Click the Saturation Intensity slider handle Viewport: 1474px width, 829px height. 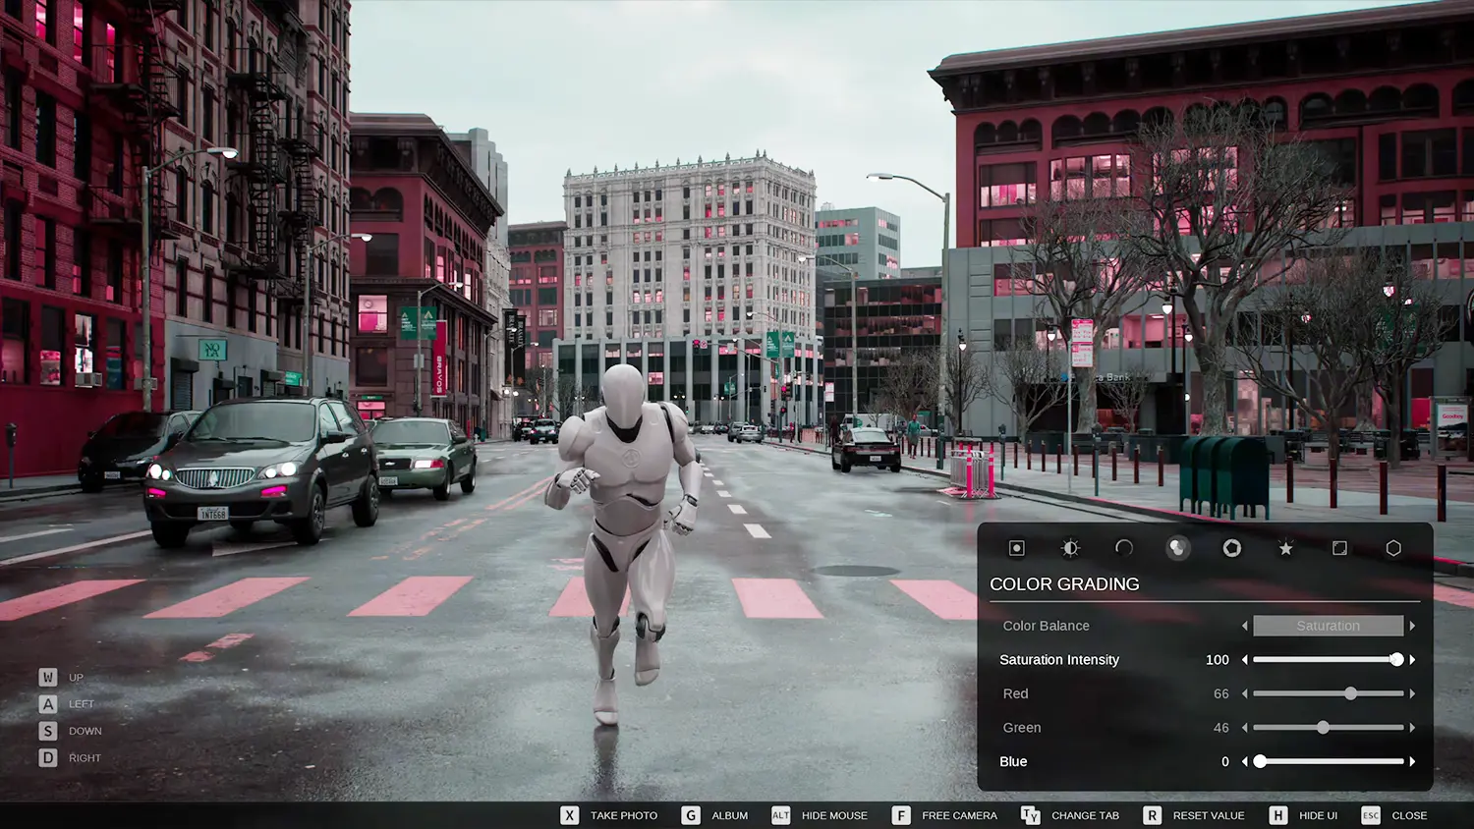(1396, 660)
